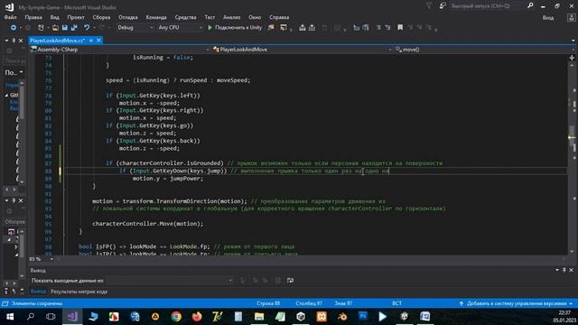Pin the PlayerLookAndMove.cs tab
This screenshot has width=578, height=325.
coord(91,41)
